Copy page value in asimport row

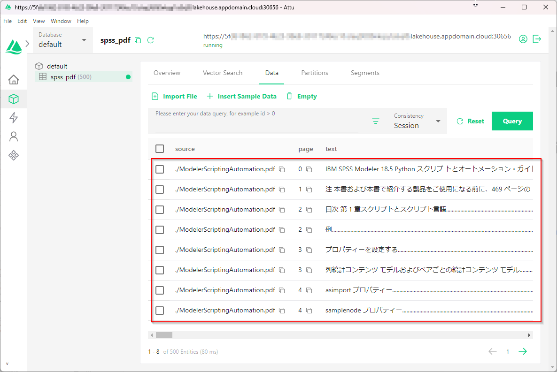pos(309,290)
